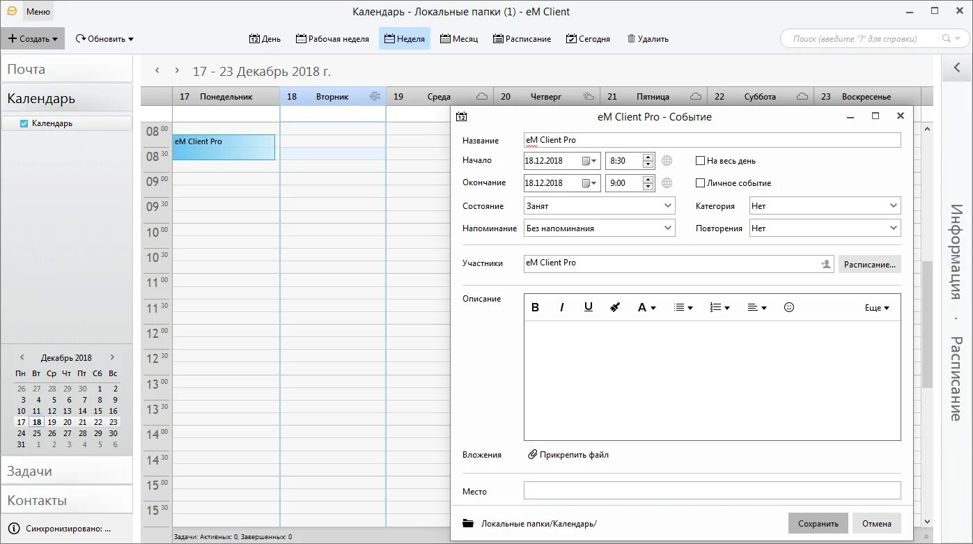Screen dimensions: 973x544
Task: Open the Меню application menu
Action: pos(38,12)
